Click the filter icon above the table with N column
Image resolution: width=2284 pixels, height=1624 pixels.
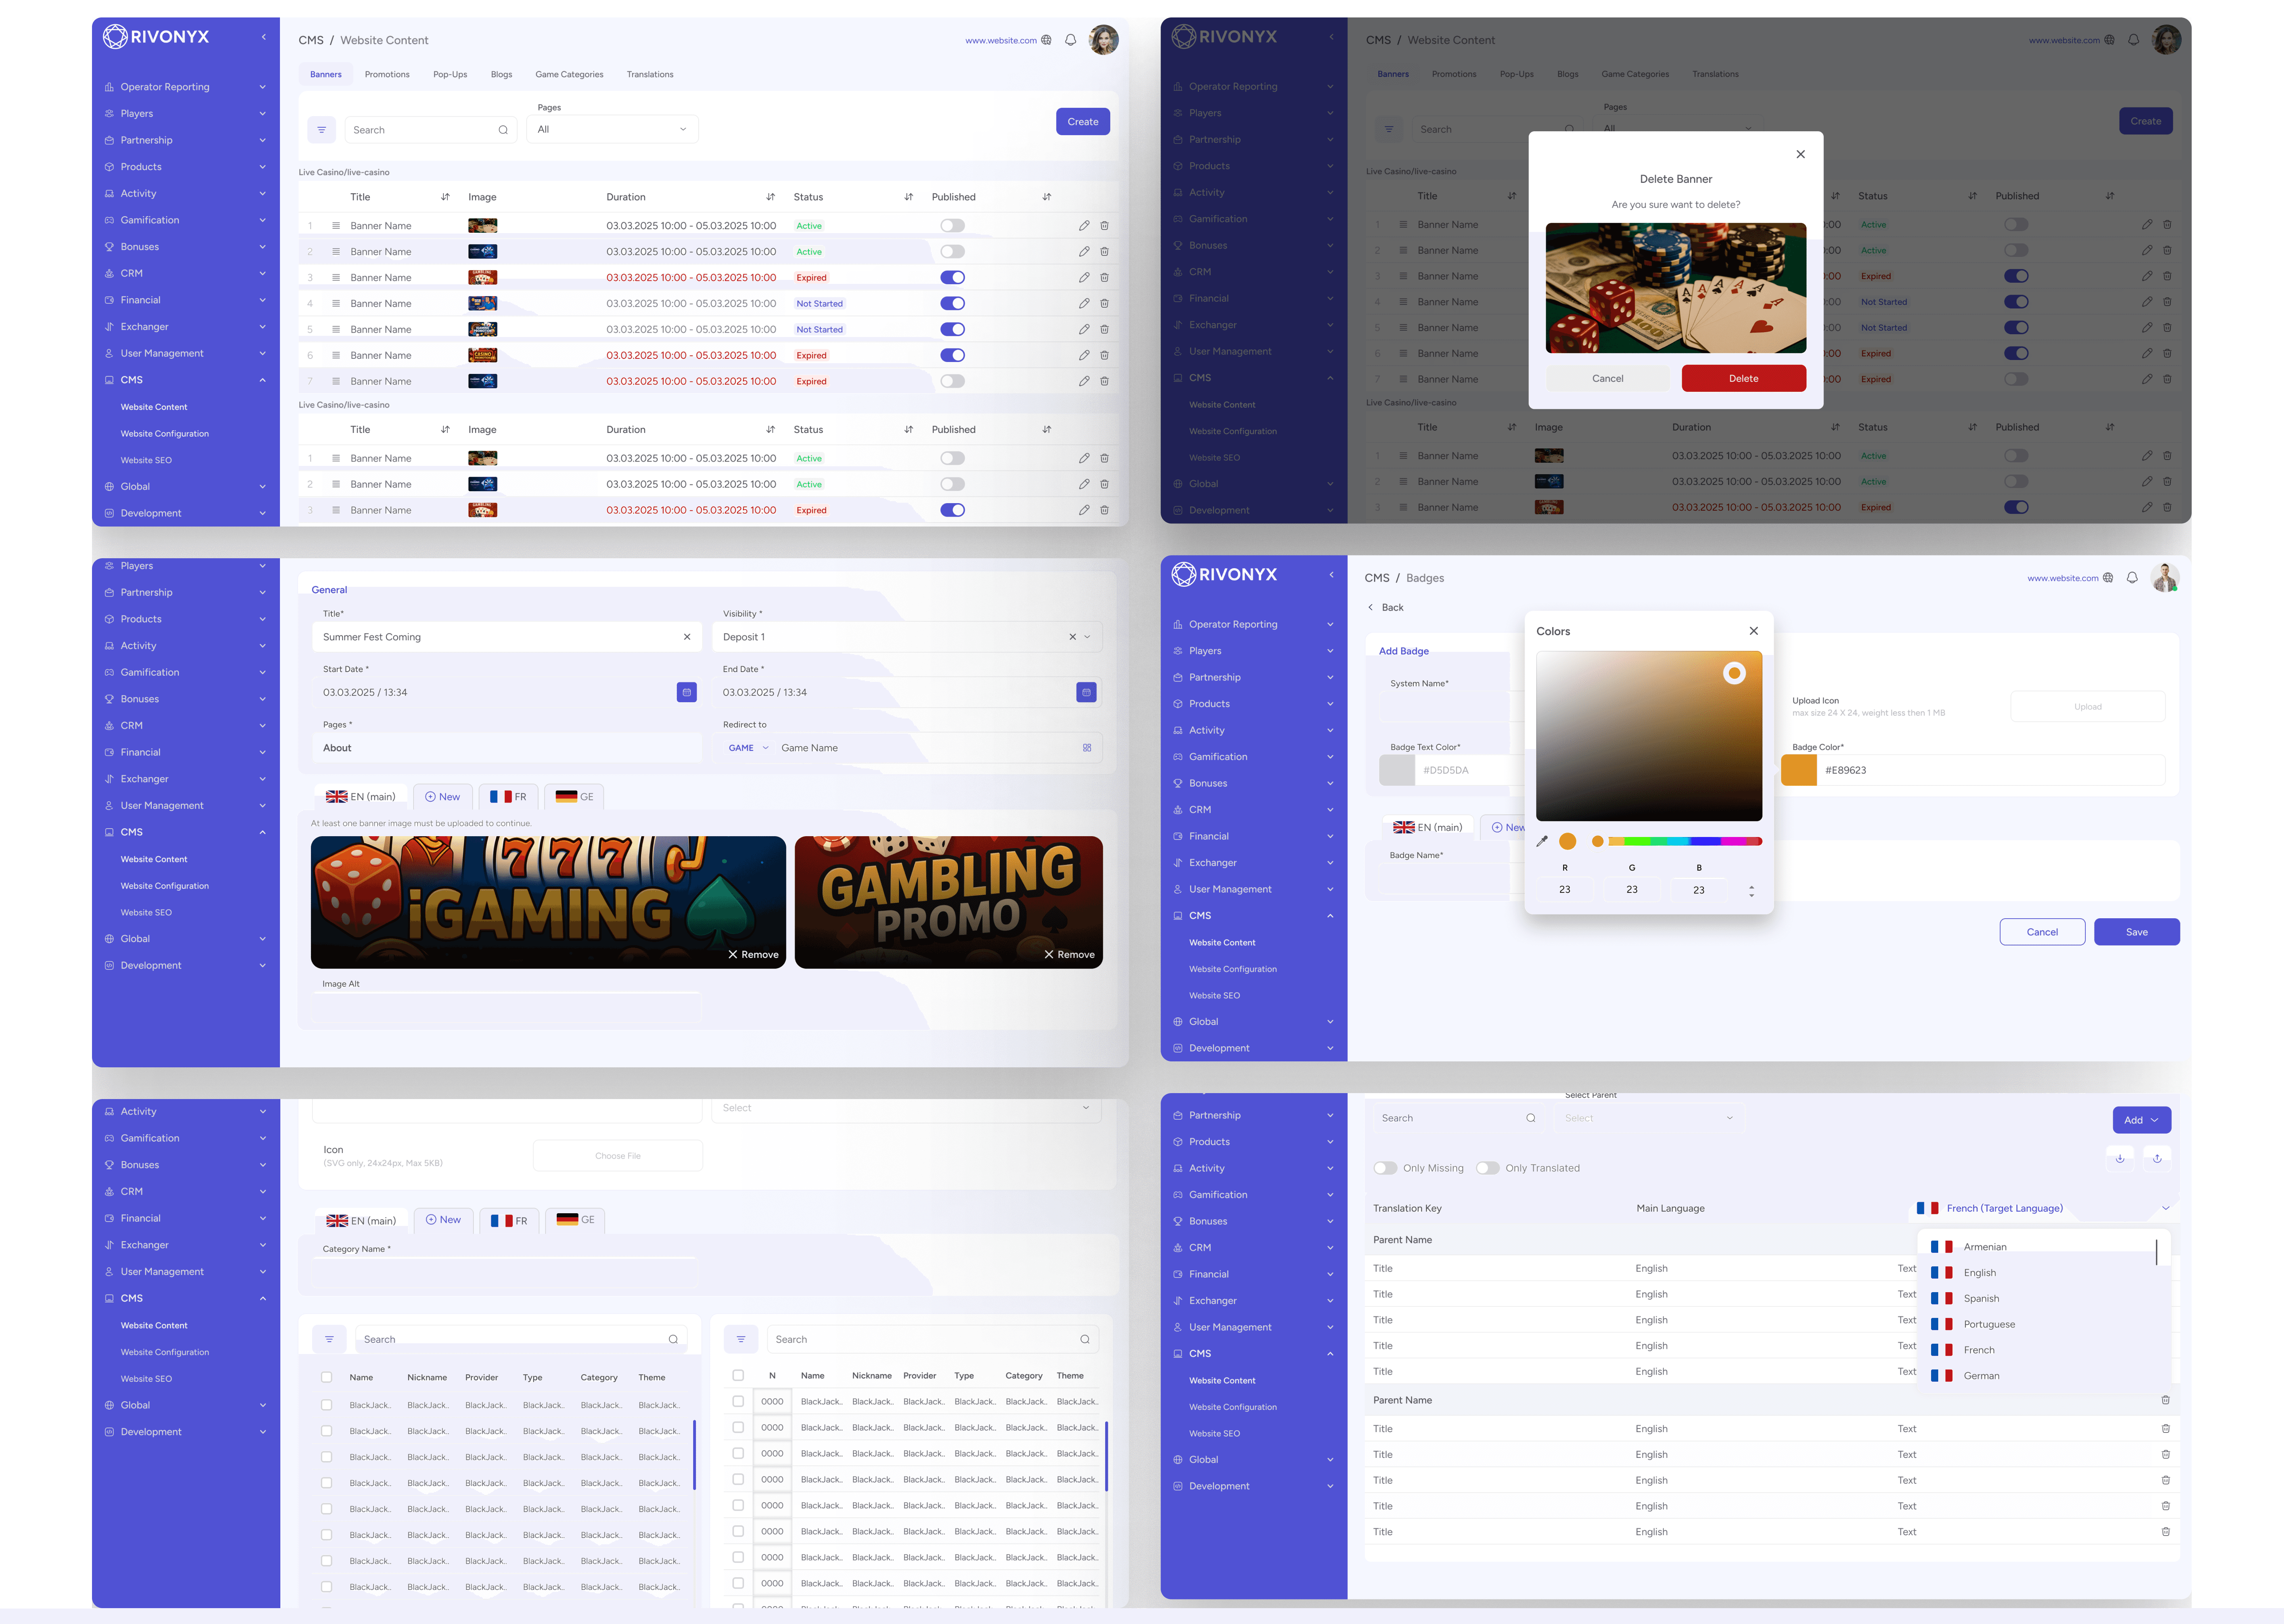pos(741,1339)
